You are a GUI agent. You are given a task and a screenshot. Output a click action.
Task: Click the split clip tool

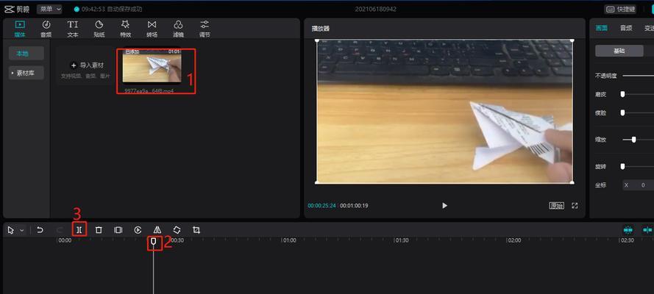click(79, 230)
